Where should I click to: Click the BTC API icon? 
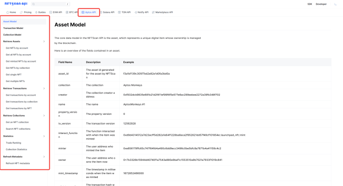point(67,12)
